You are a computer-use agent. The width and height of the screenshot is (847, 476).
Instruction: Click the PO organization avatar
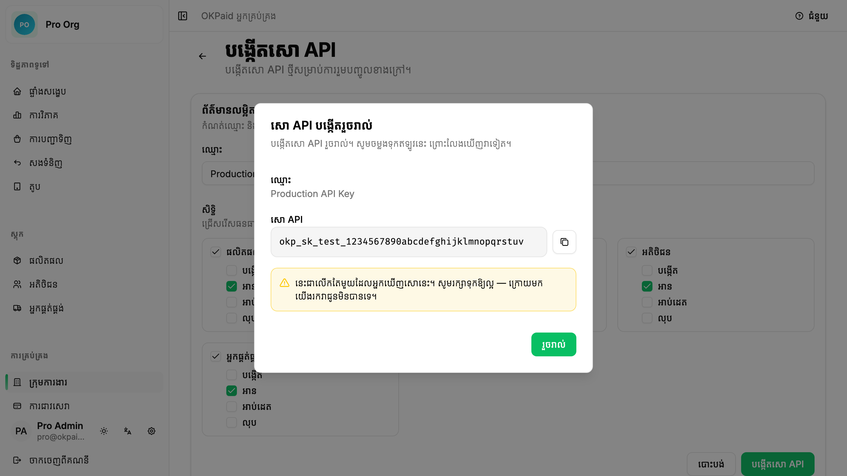coord(24,24)
